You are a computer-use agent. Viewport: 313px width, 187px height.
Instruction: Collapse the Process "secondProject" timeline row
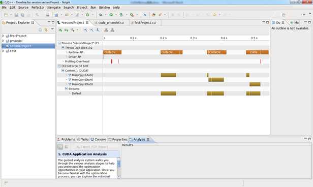click(x=59, y=43)
